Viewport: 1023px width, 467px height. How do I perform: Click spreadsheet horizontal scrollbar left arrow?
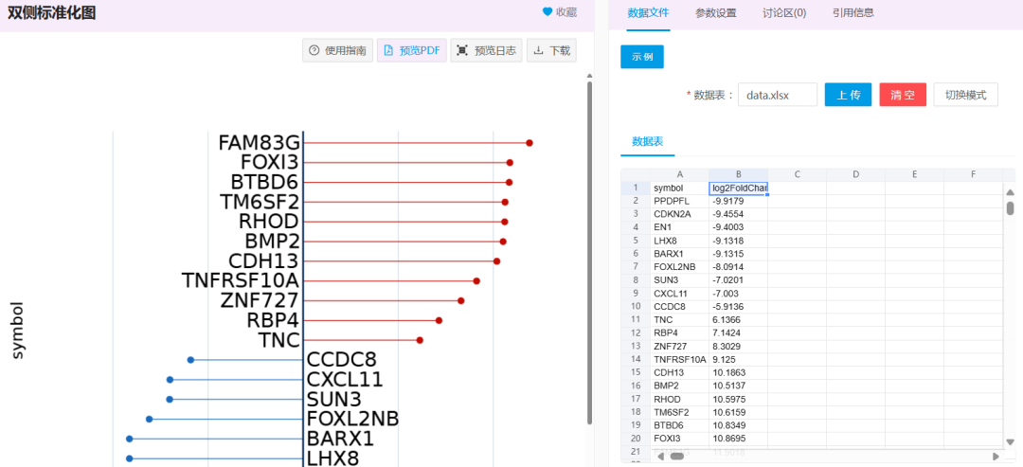(x=659, y=457)
